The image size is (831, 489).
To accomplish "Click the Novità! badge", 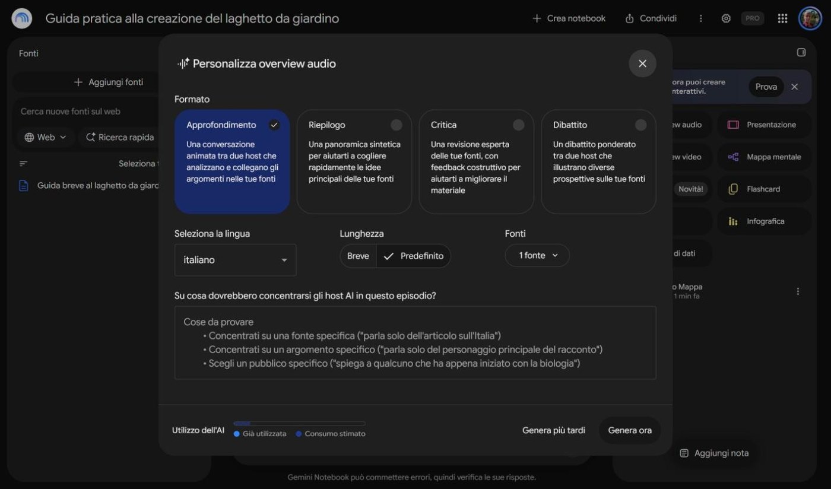I will [690, 189].
